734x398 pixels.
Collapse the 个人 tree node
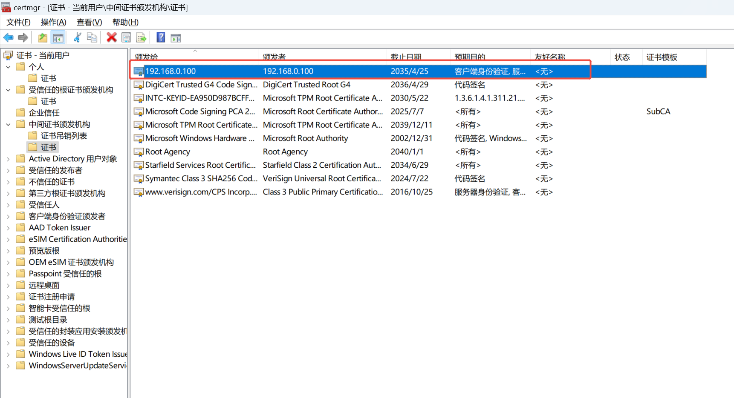click(8, 67)
